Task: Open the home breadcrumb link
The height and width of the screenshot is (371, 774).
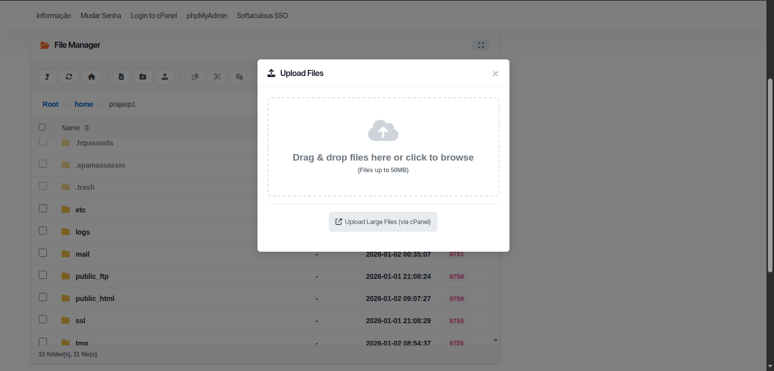Action: 84,104
